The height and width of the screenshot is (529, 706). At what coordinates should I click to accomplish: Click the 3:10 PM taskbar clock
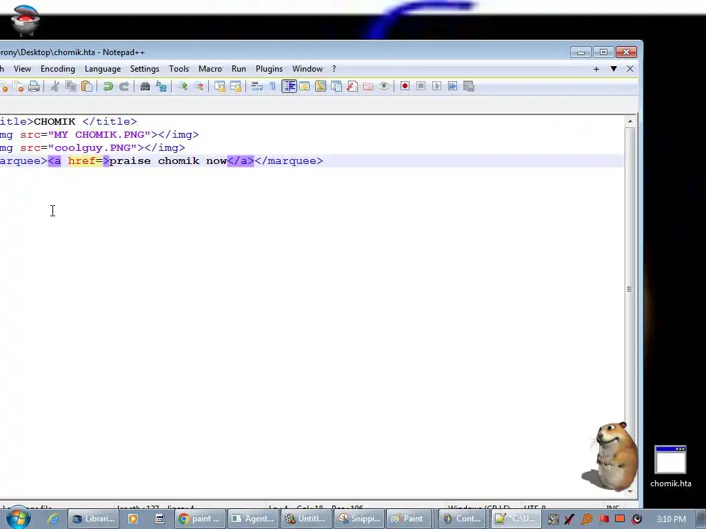pos(671,519)
